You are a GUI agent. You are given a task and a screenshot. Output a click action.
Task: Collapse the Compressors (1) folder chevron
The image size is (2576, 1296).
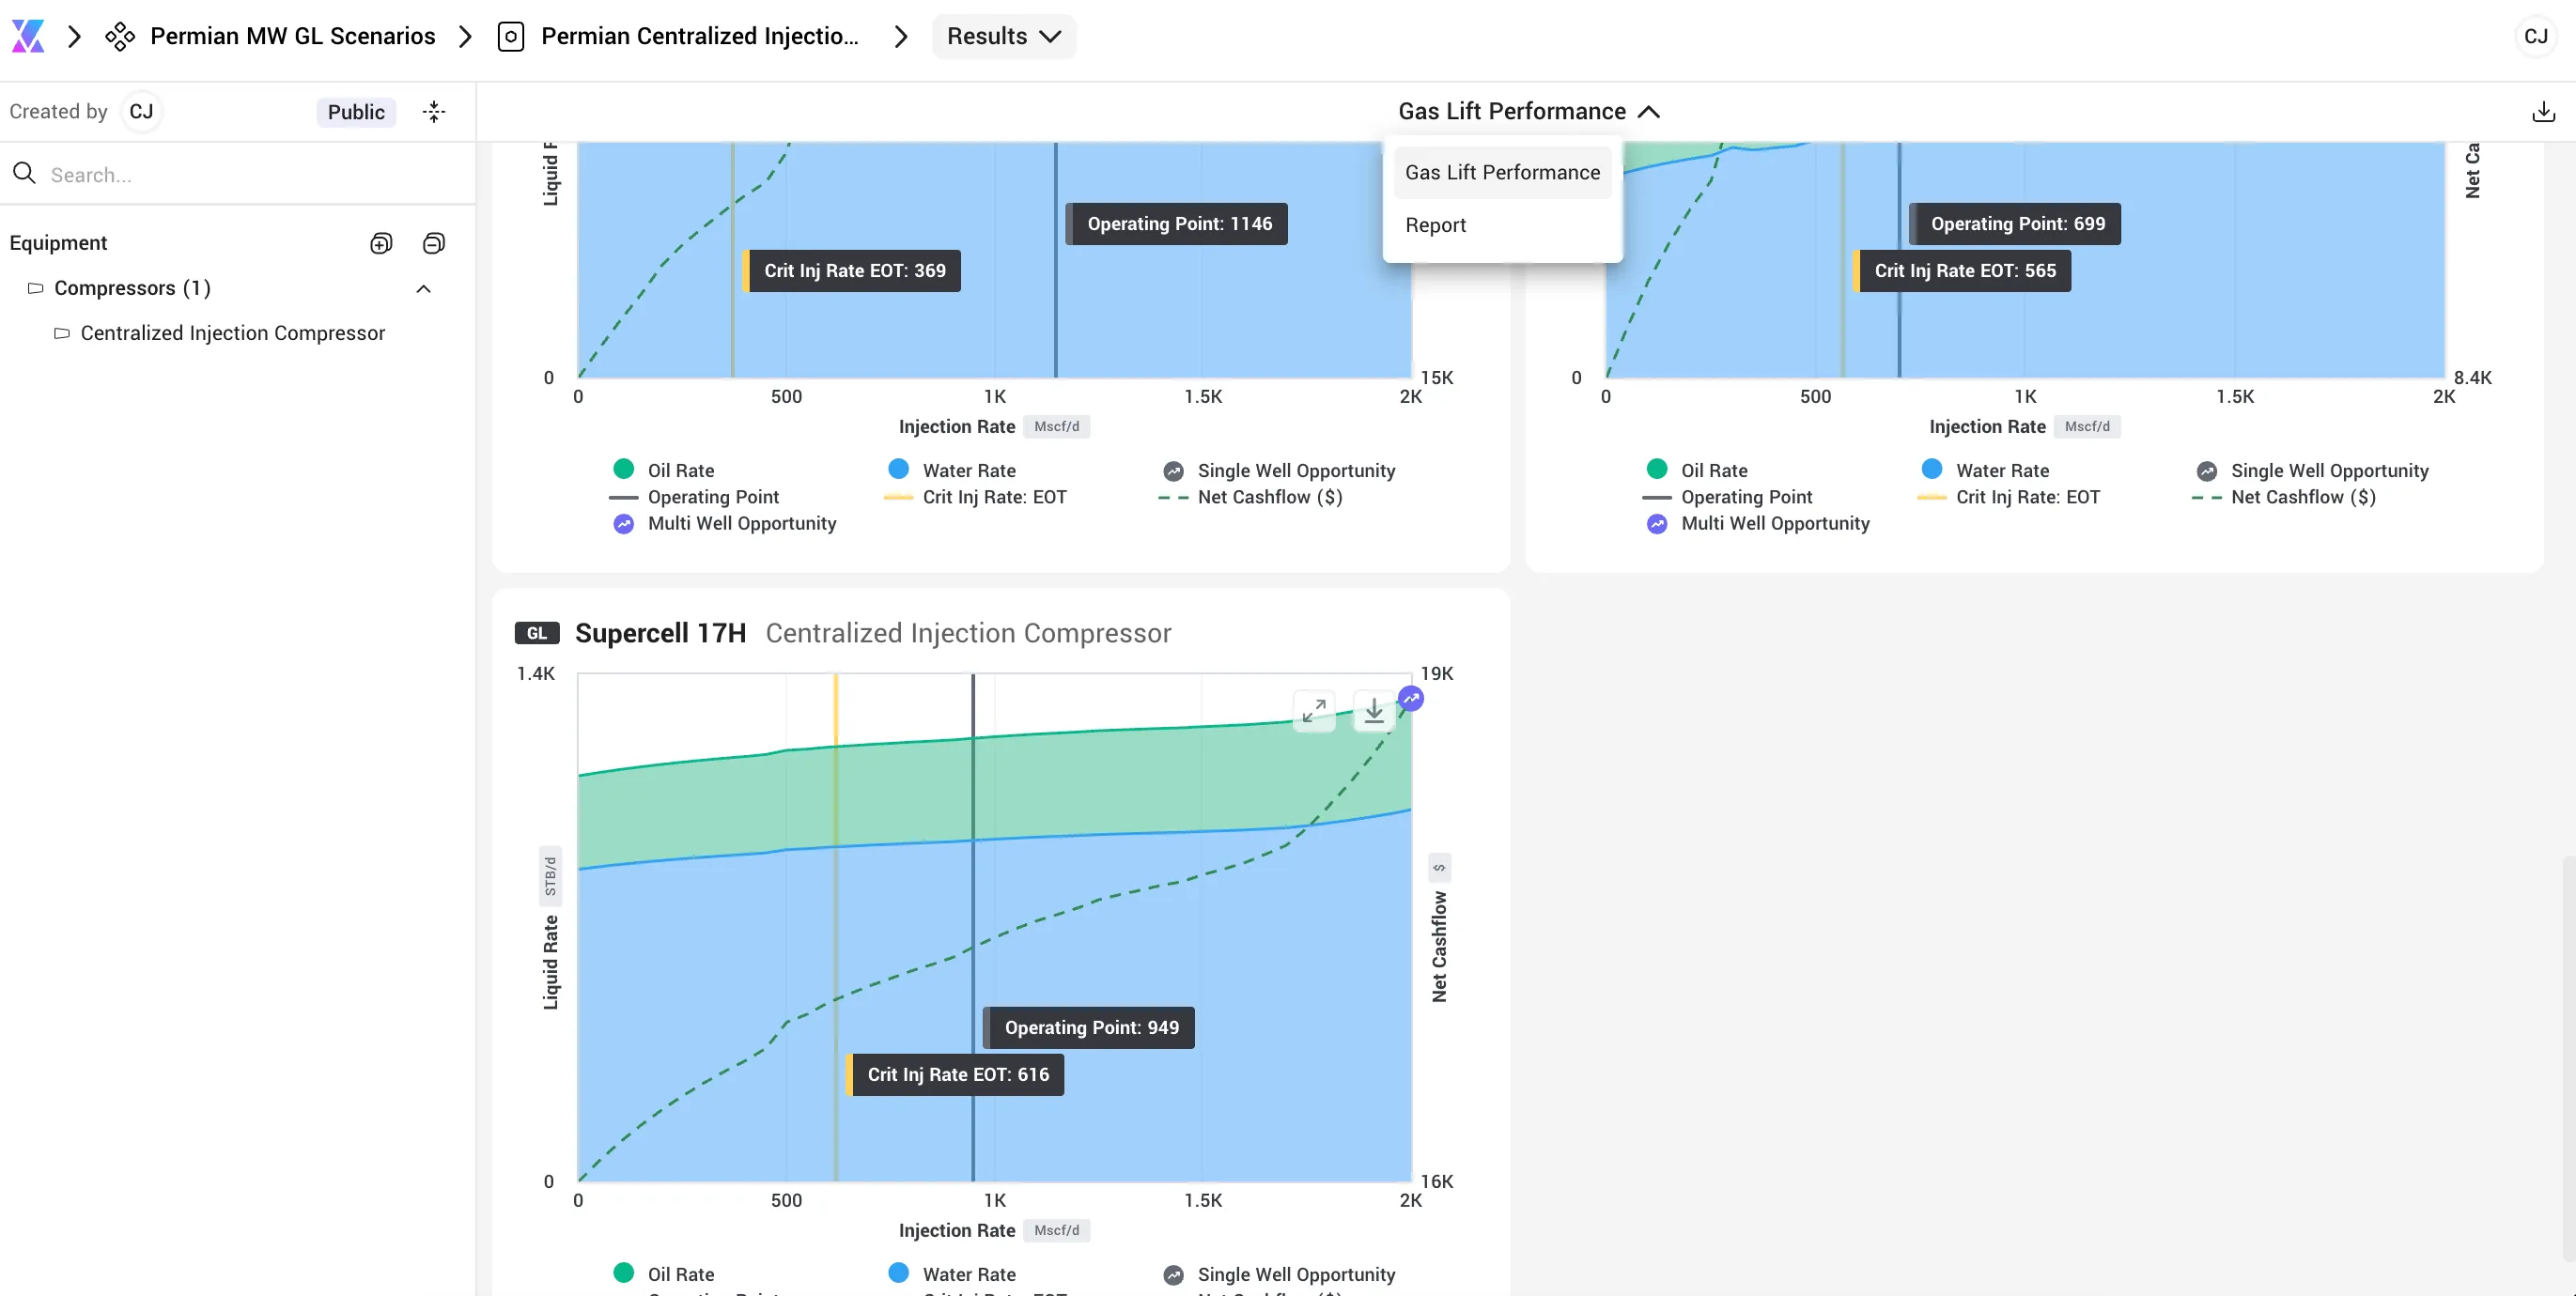(423, 288)
